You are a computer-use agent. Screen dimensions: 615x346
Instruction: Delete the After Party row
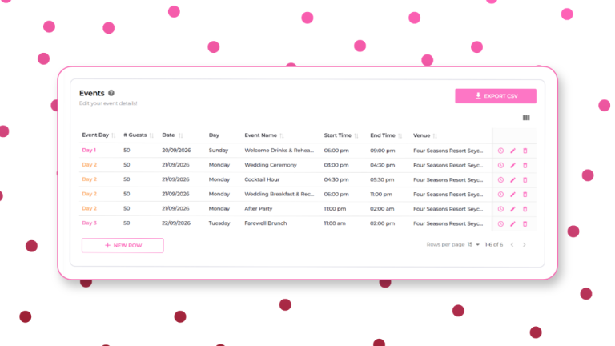[x=525, y=209]
